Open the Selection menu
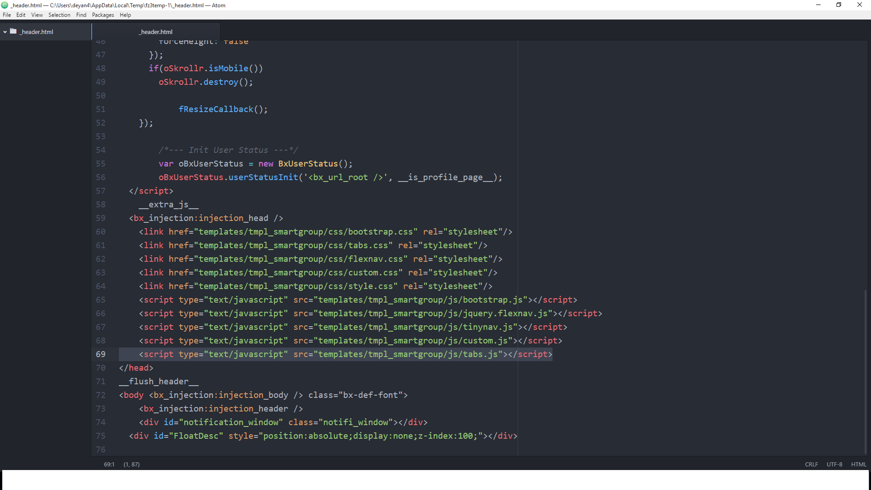Viewport: 871px width, 490px height. point(59,15)
